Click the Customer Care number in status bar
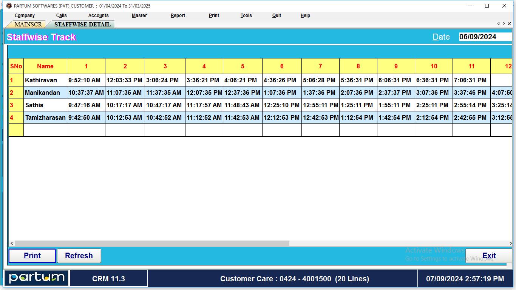This screenshot has height=290, width=516. [295, 279]
